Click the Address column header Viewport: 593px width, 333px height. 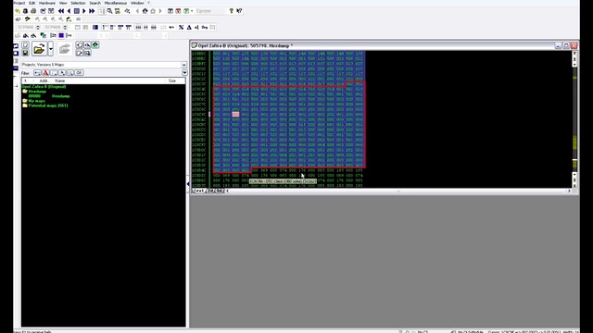pos(44,80)
